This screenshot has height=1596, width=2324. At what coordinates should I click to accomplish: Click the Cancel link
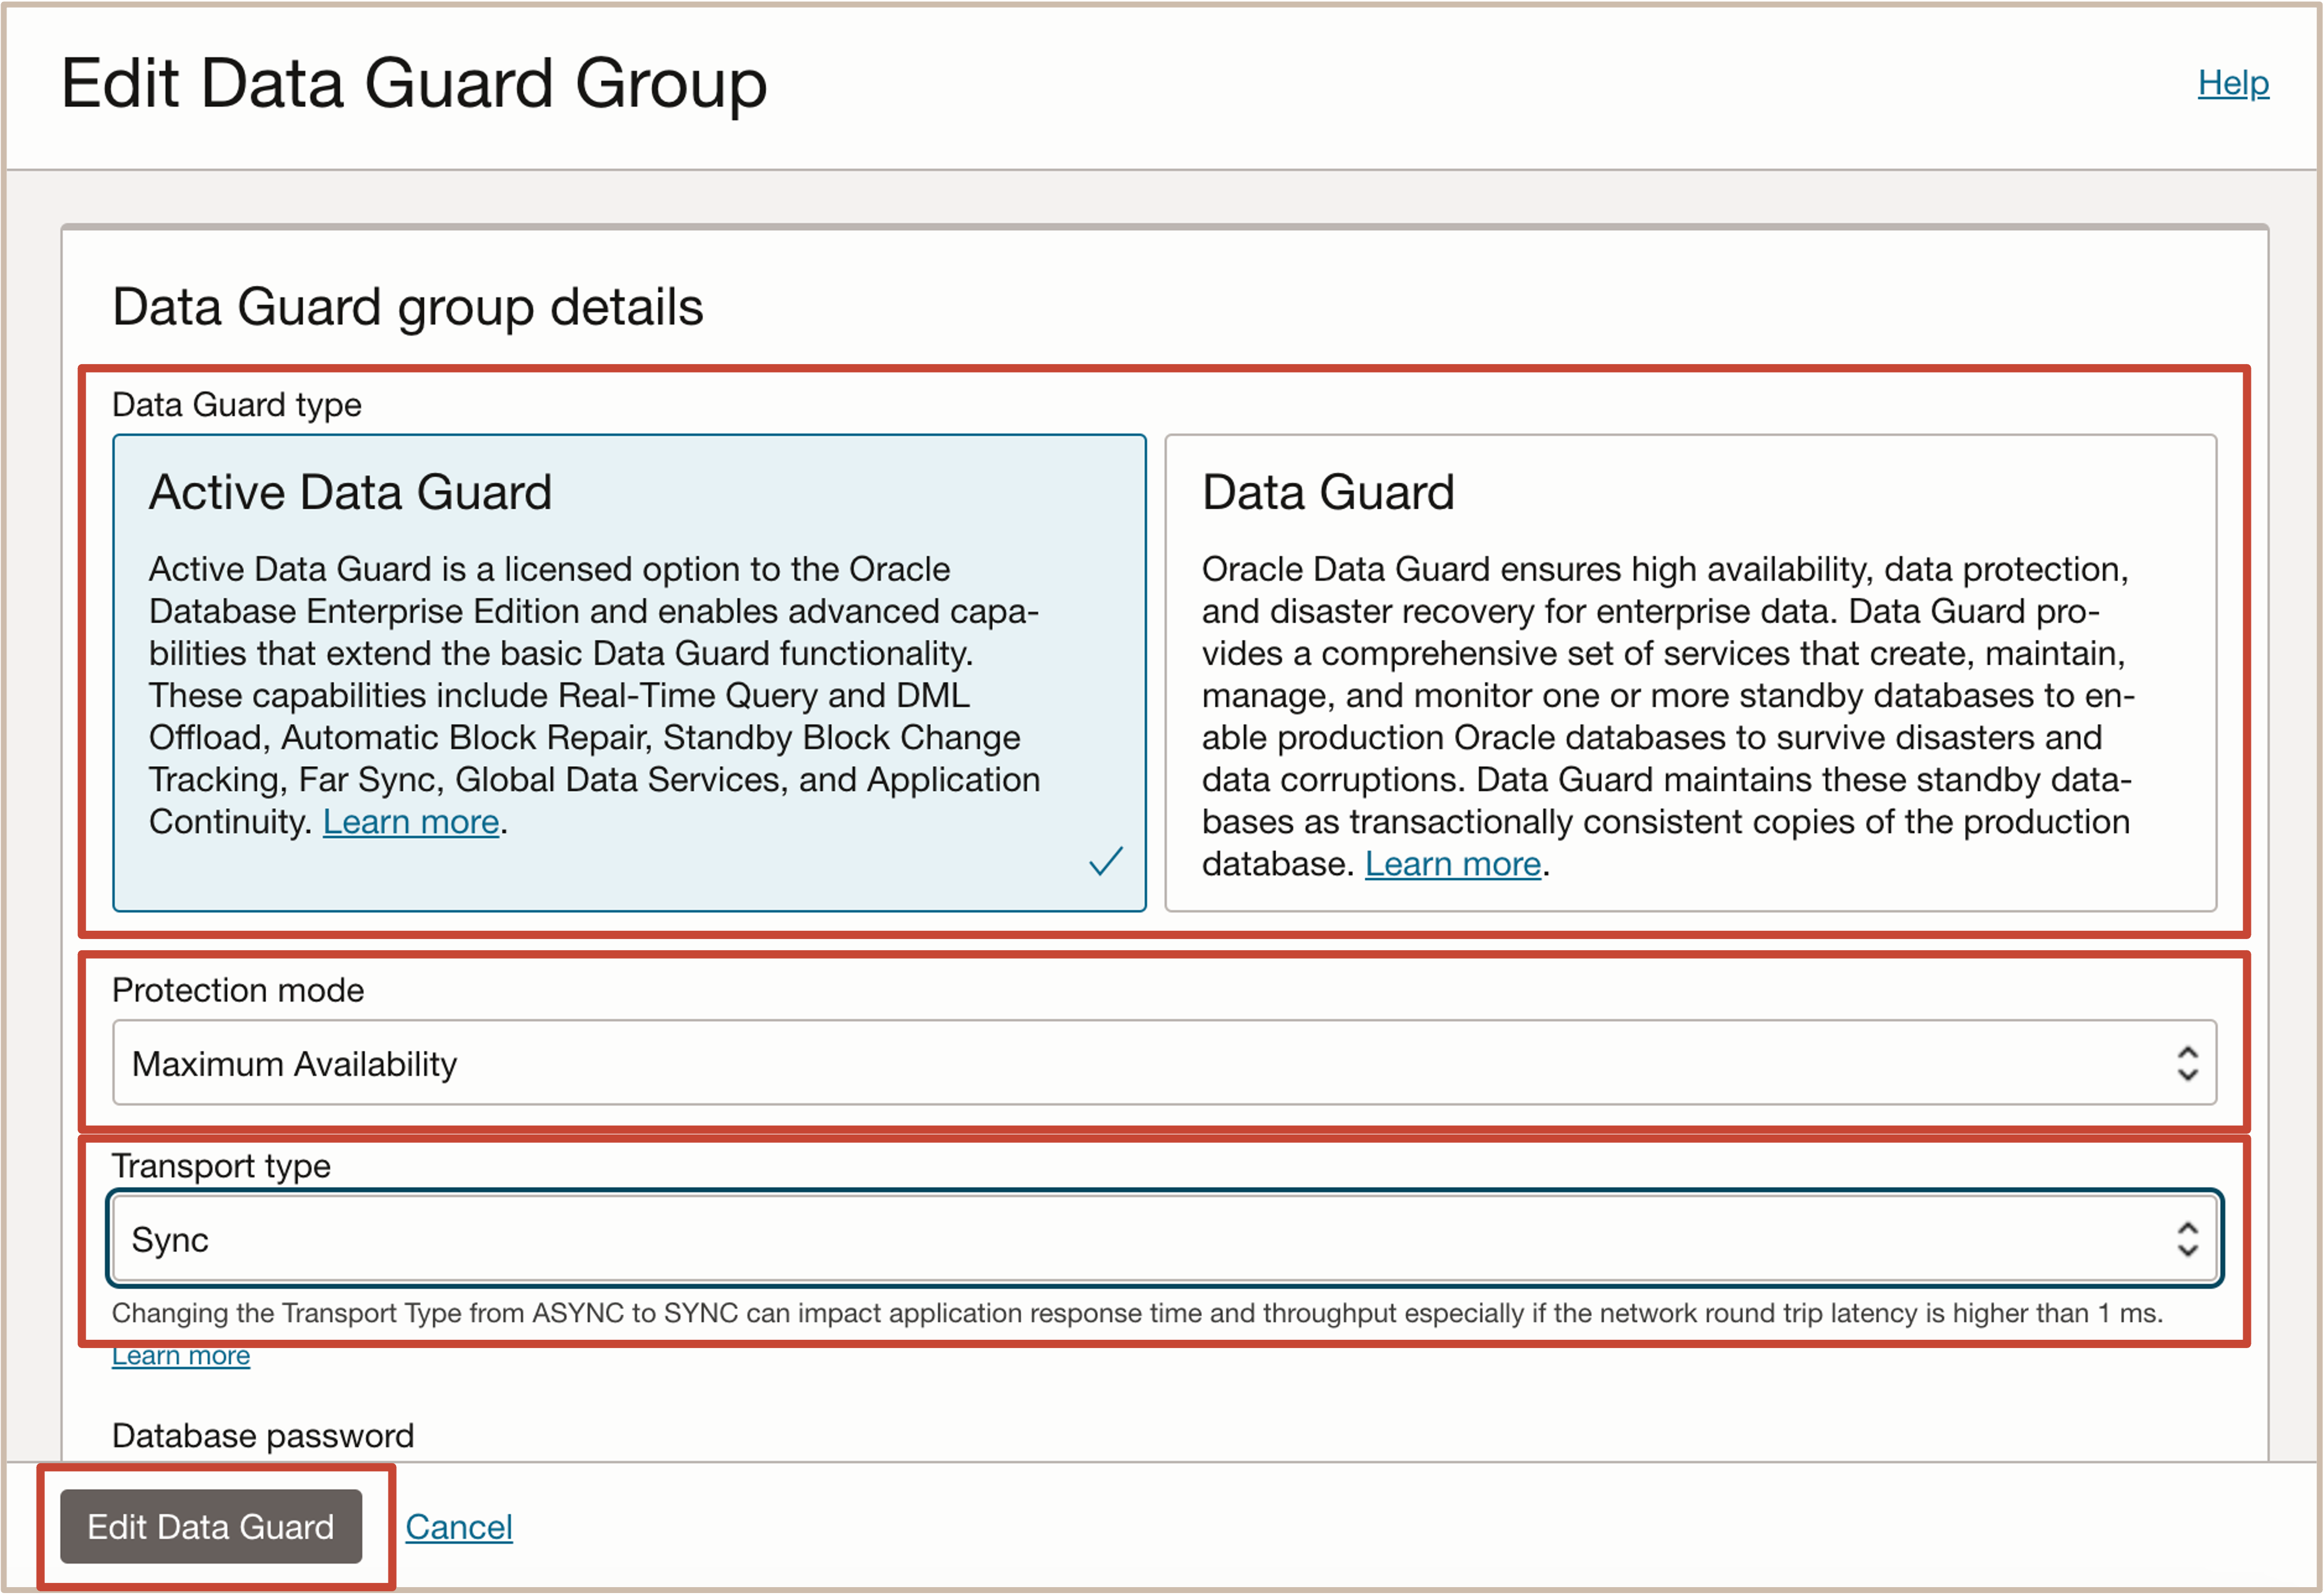click(458, 1527)
